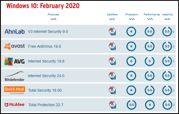This screenshot has width=179, height=114.
Task: Click the AVG logo
Action: (x=15, y=61)
